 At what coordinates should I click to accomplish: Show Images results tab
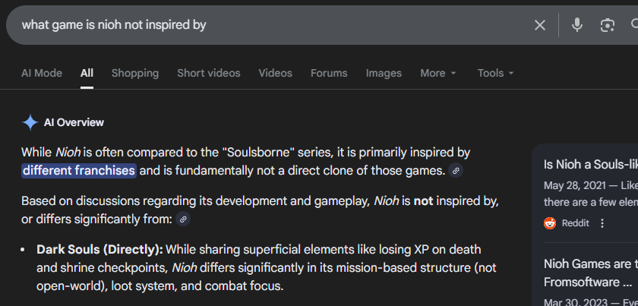point(384,74)
